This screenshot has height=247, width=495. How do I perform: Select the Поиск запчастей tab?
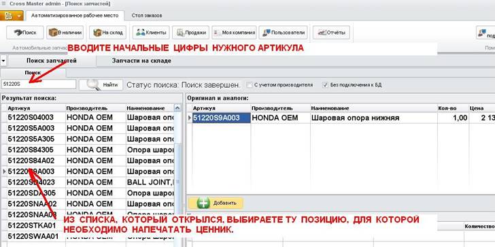(52, 61)
